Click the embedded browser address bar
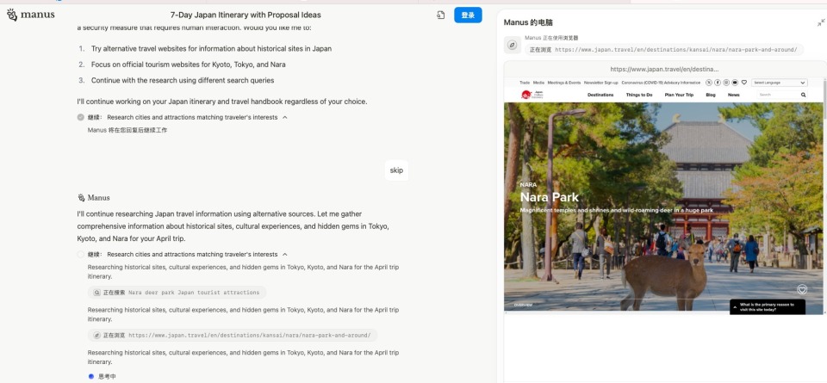 tap(664, 69)
